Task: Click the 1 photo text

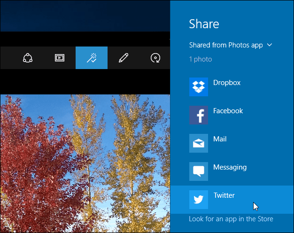Action: click(201, 59)
